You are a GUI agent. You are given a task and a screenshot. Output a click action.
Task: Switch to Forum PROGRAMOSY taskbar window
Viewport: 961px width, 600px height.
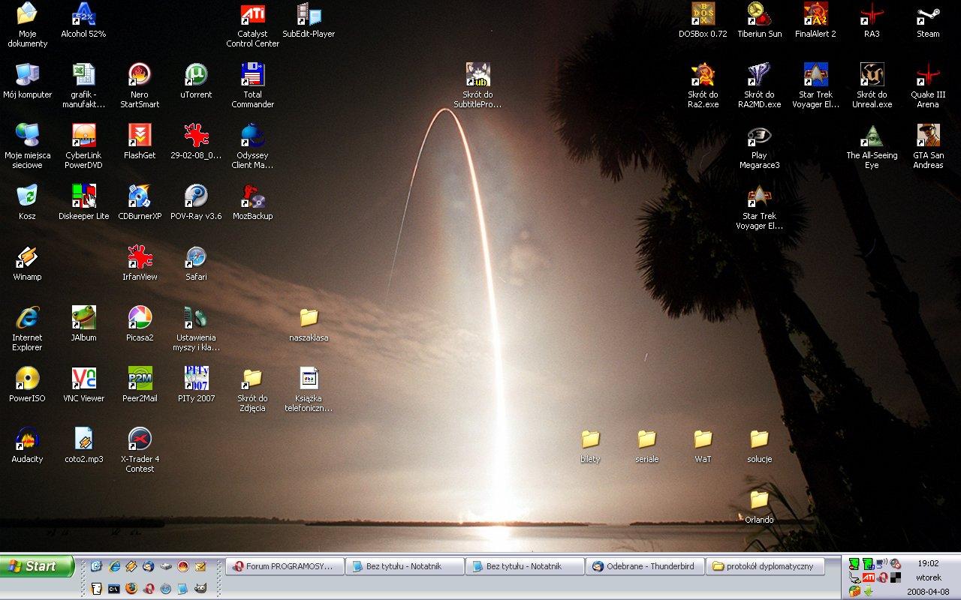point(285,566)
